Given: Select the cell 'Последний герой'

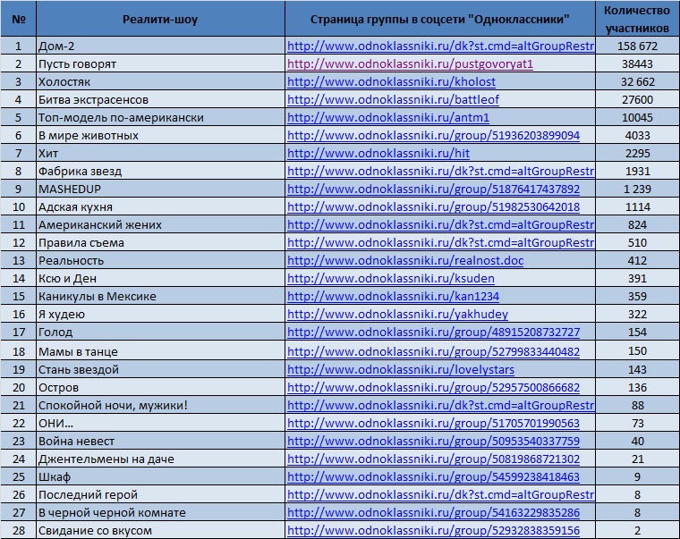Looking at the screenshot, I should click(x=160, y=495).
